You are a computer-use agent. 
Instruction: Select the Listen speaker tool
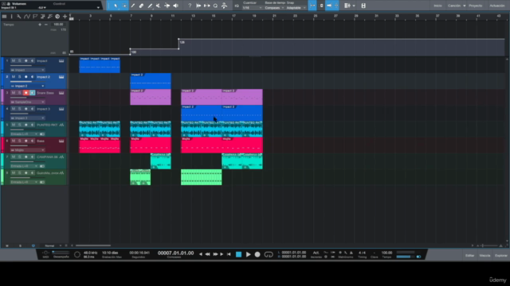point(175,6)
